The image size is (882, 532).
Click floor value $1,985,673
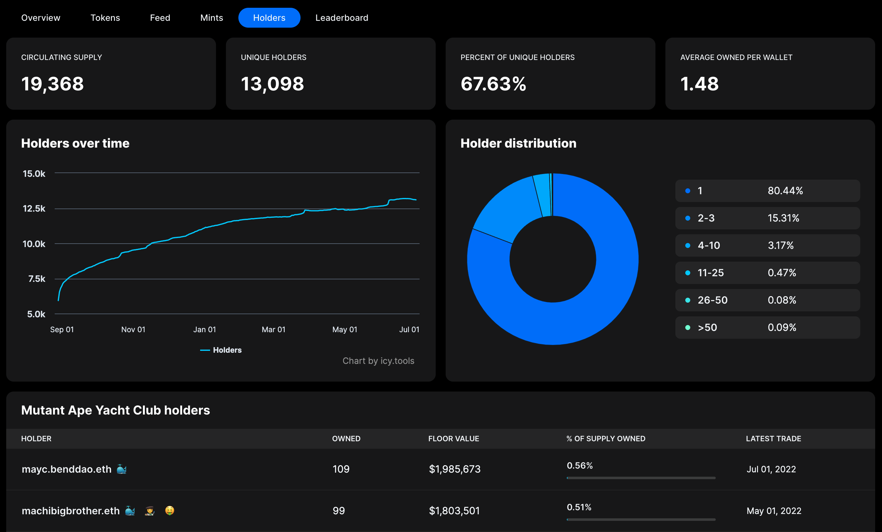pos(455,469)
